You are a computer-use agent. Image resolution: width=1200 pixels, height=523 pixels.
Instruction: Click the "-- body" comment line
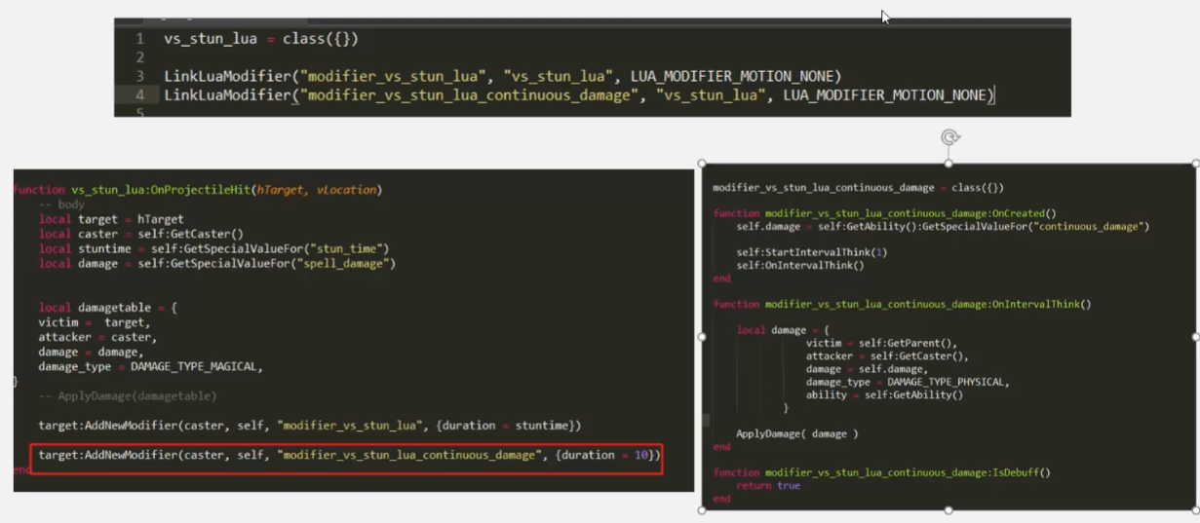[x=61, y=205]
